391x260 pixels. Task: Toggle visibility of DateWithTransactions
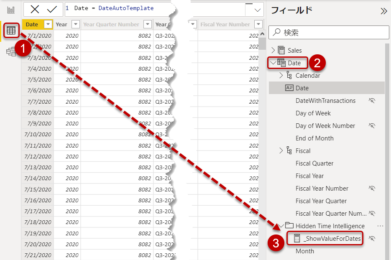372,100
